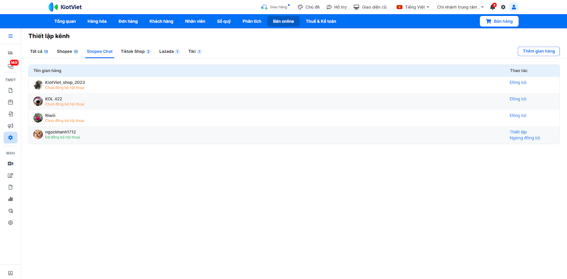567x279 pixels.
Task: Select the shop name KOL 422
Action: pos(54,99)
